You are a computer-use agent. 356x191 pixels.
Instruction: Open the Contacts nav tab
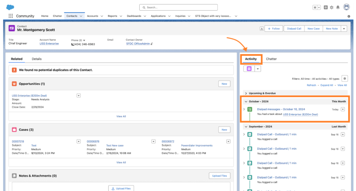[72, 16]
